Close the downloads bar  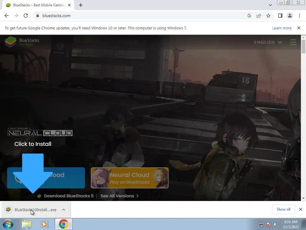pos(301,209)
